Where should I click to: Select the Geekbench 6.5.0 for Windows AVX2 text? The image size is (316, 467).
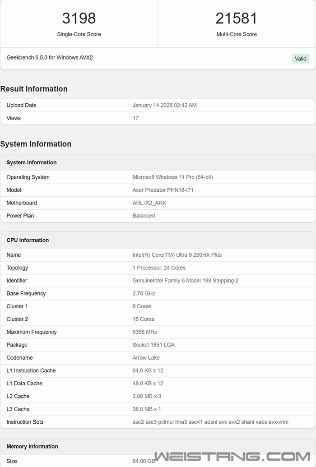pyautogui.click(x=50, y=58)
